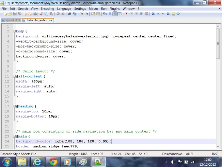Viewport: 222px width, 167px height.
Task: Click the New file icon
Action: [5, 14]
